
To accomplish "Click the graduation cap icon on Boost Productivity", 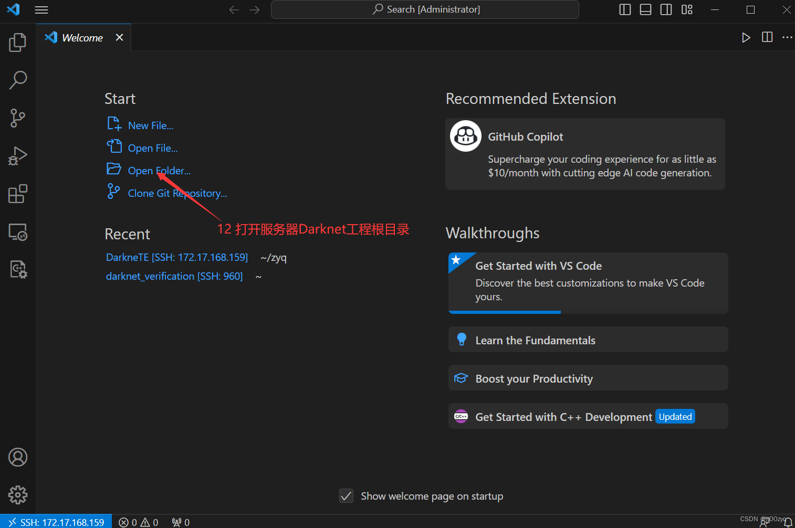I will (x=461, y=378).
